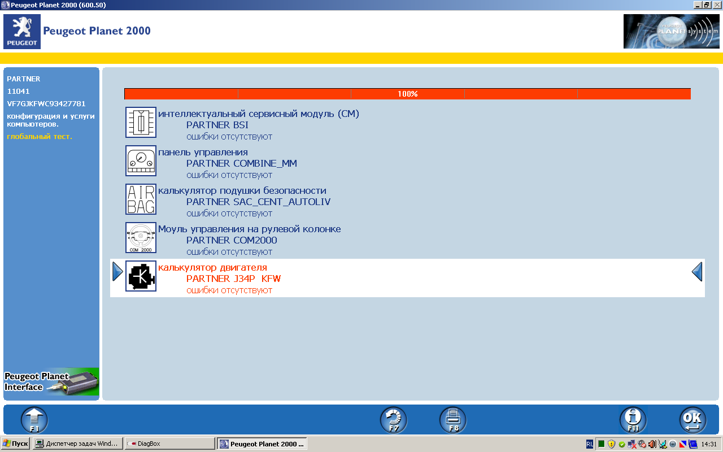
Task: Open the F11 information button
Action: click(633, 420)
